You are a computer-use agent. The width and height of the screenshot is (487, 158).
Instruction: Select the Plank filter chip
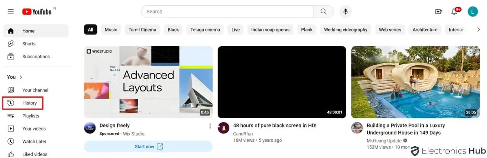307,30
